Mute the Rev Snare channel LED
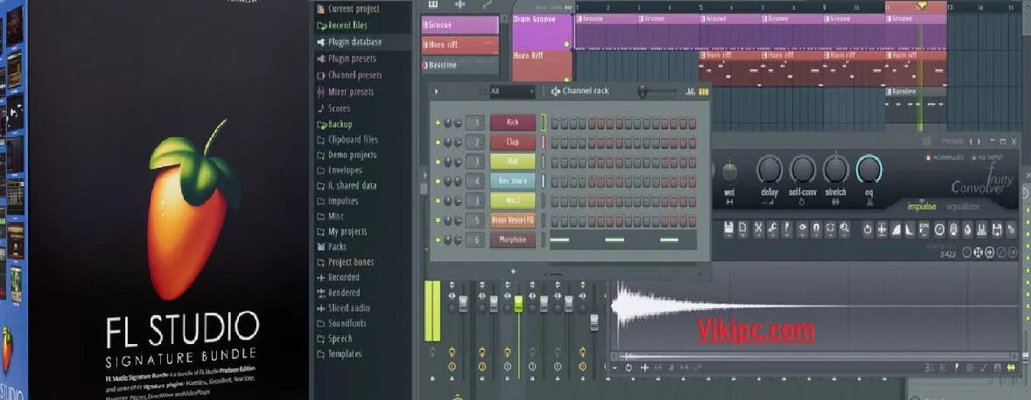This screenshot has width=1031, height=400. (x=438, y=181)
